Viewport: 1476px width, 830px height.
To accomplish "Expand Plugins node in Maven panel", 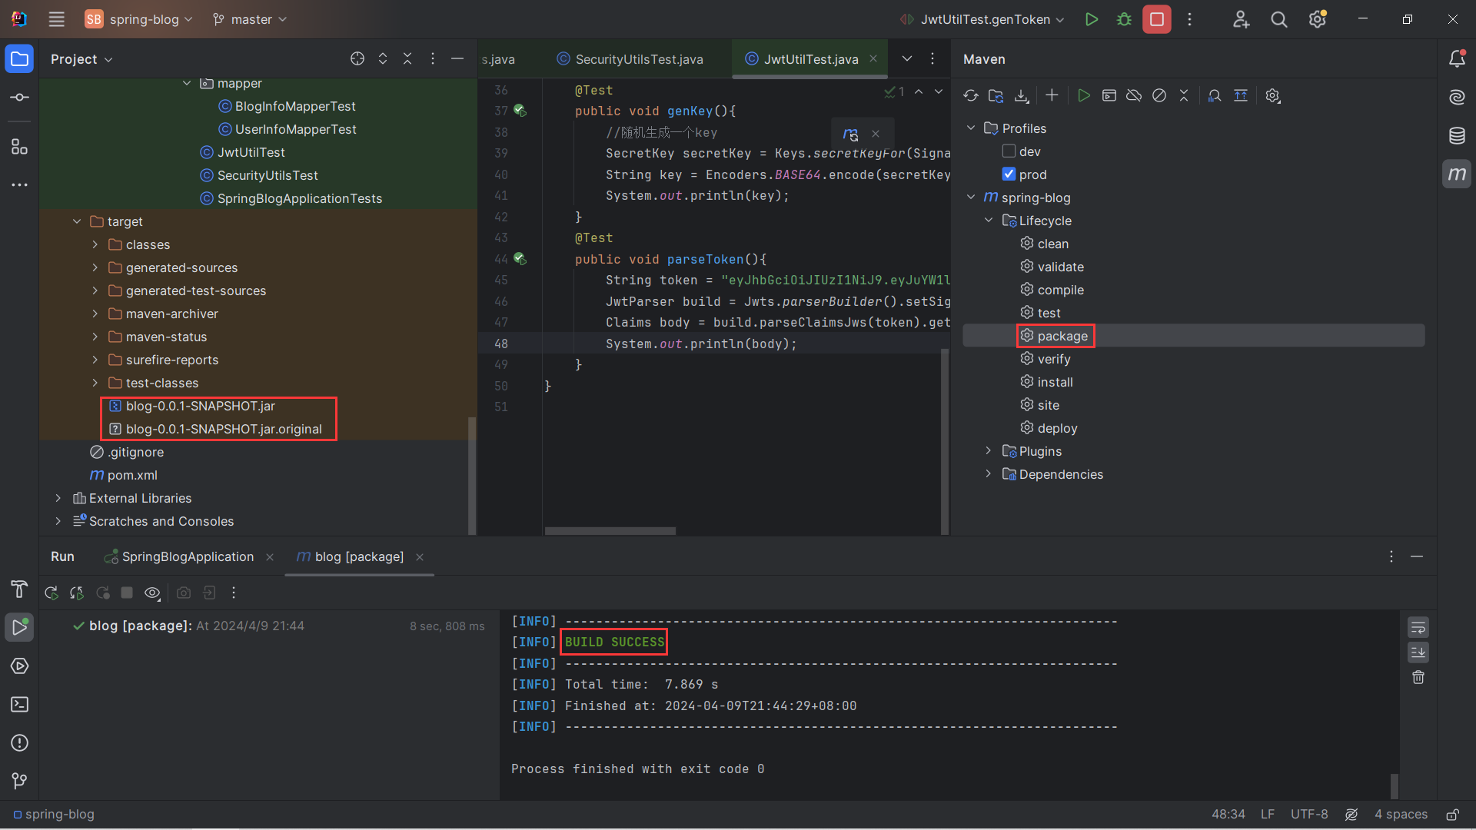I will 989,451.
